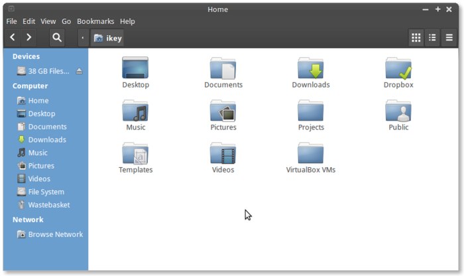This screenshot has height=276, width=464.
Task: Collapse the Computer sidebar section
Action: point(30,86)
